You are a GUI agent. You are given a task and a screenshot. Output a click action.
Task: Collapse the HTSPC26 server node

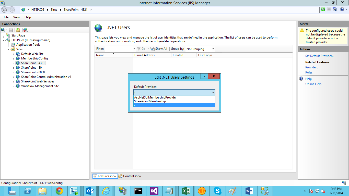click(x=4, y=40)
